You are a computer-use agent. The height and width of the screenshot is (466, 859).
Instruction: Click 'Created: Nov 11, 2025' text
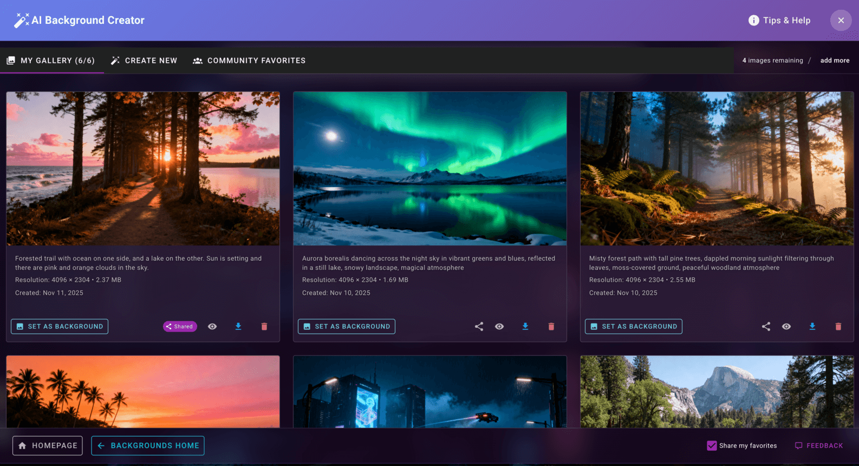point(49,293)
